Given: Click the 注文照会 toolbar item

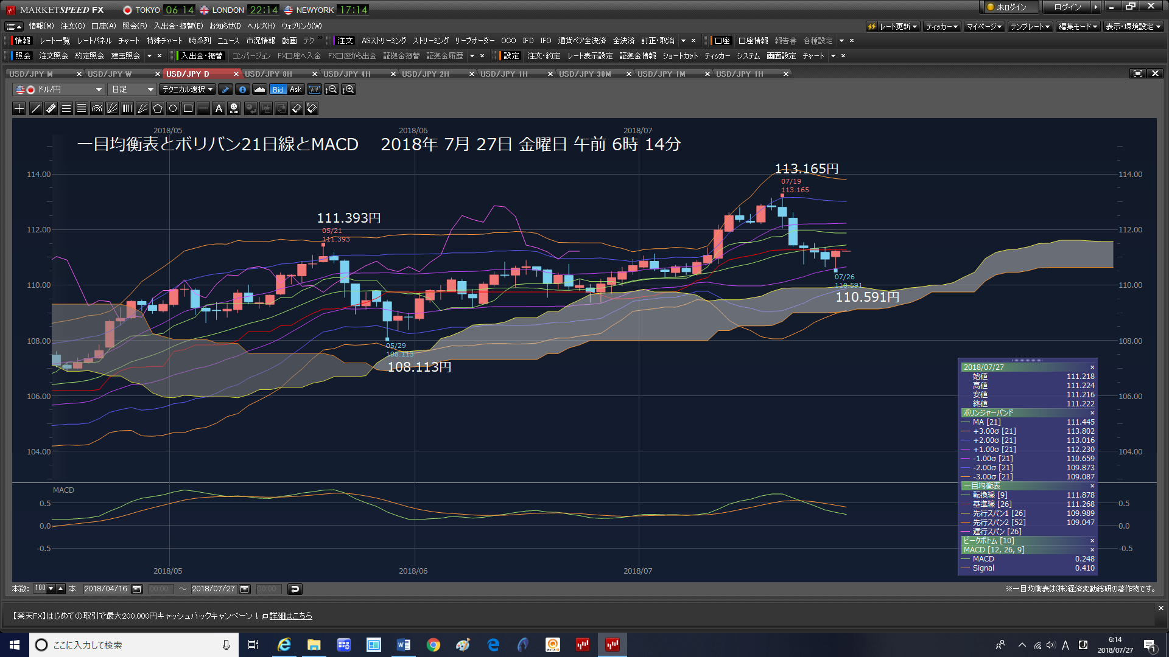Looking at the screenshot, I should pos(54,56).
